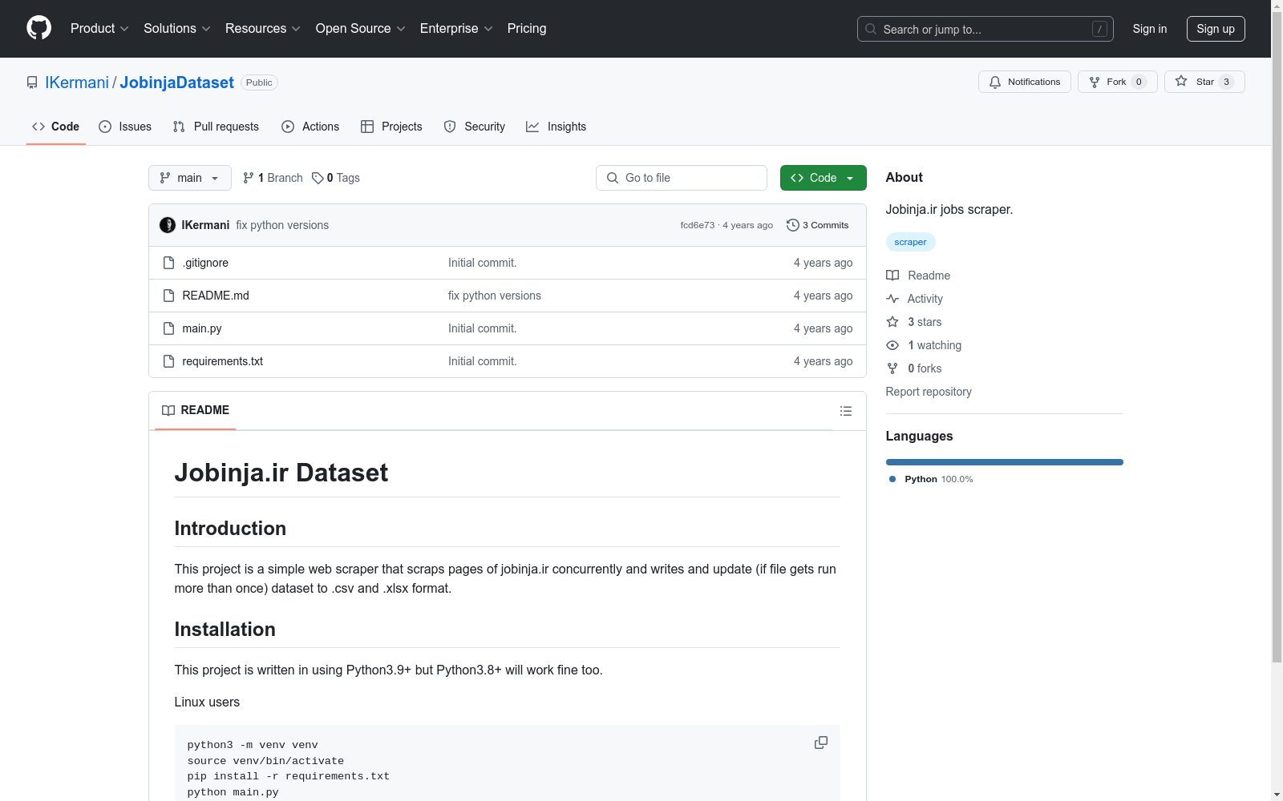The width and height of the screenshot is (1283, 801).
Task: View the 1 Branch list
Action: (273, 178)
